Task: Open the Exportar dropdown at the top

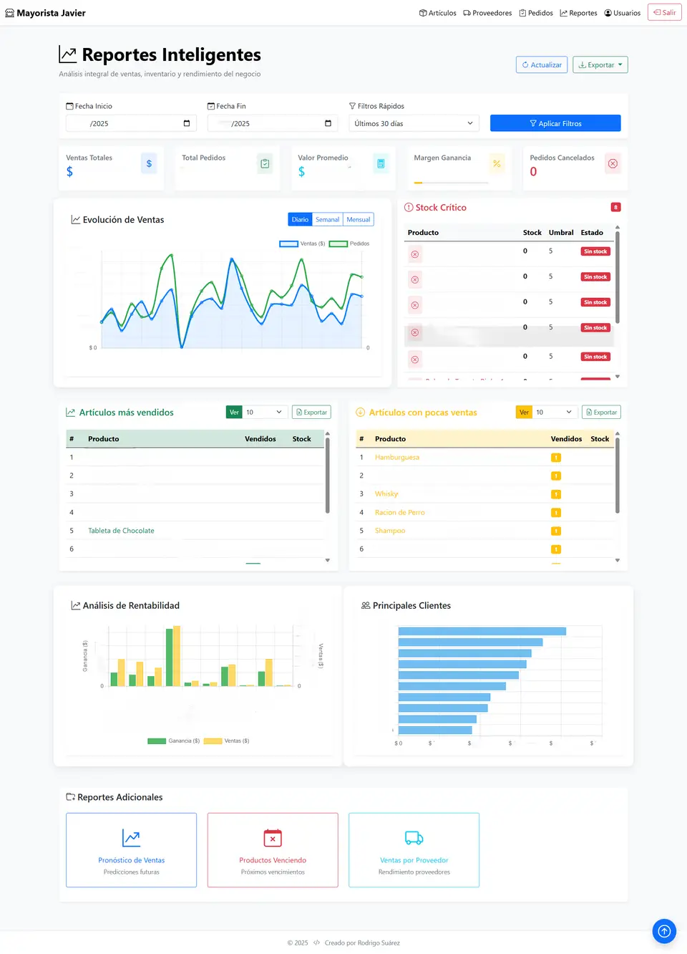Action: tap(600, 64)
